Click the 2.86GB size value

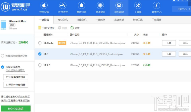[135, 54]
